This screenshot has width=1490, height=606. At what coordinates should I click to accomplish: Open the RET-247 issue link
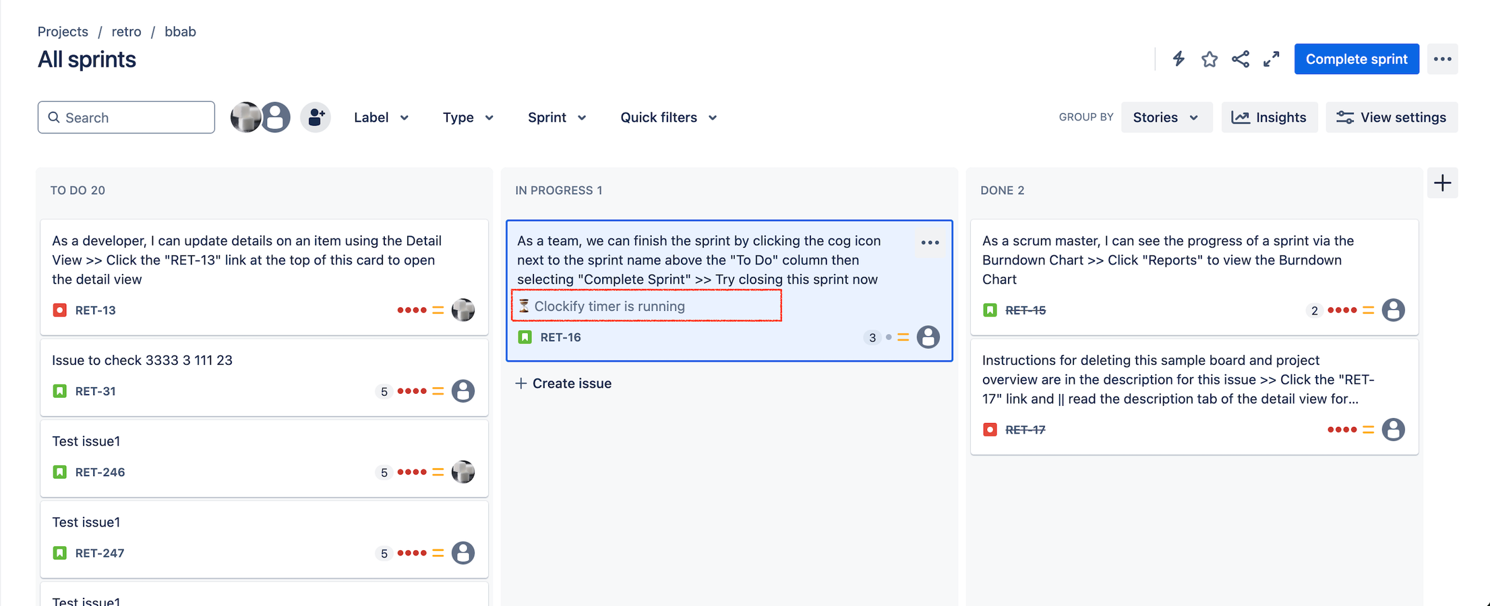point(100,553)
